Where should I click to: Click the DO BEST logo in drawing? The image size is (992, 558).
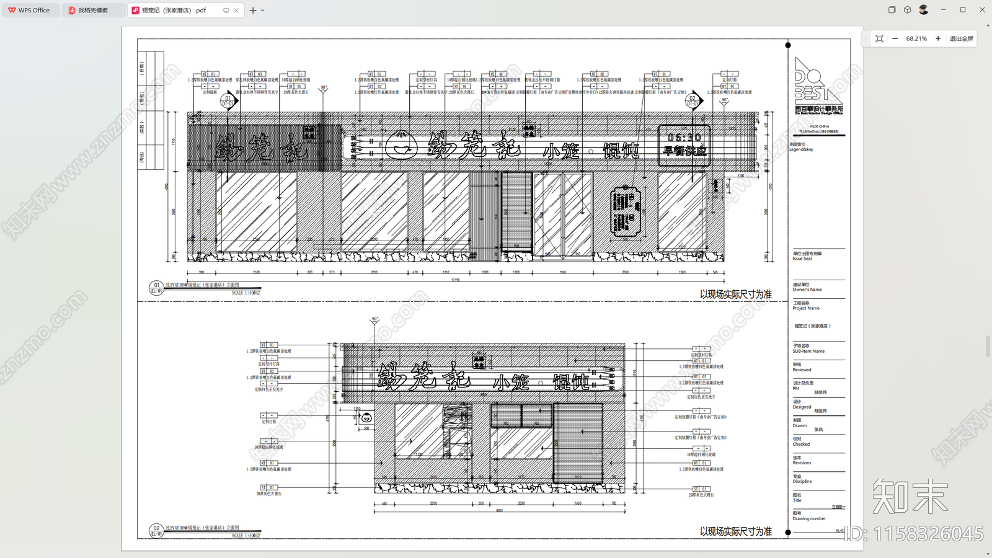coord(818,86)
